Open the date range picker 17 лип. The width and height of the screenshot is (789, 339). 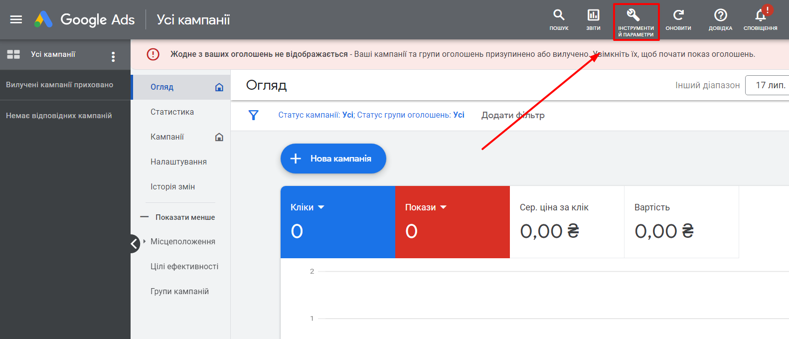coord(768,85)
